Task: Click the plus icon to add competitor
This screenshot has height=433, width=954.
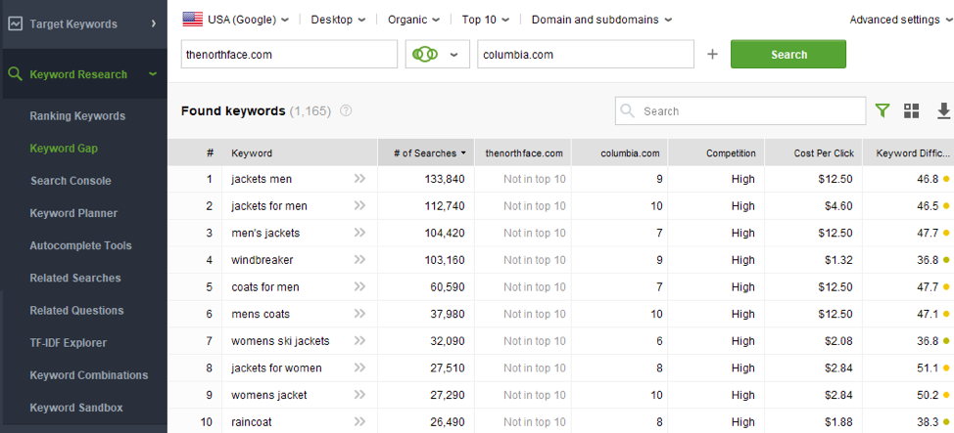Action: (x=712, y=55)
